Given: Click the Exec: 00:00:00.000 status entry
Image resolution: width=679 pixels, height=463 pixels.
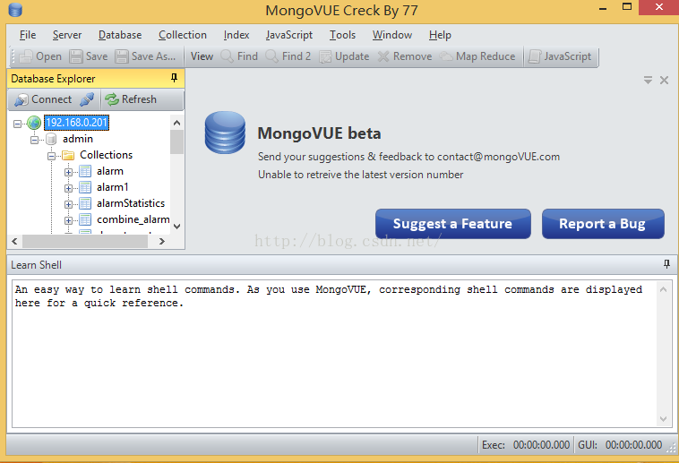Looking at the screenshot, I should point(526,445).
